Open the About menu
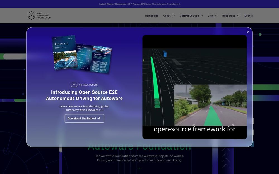The height and width of the screenshot is (174, 279). point(167,16)
